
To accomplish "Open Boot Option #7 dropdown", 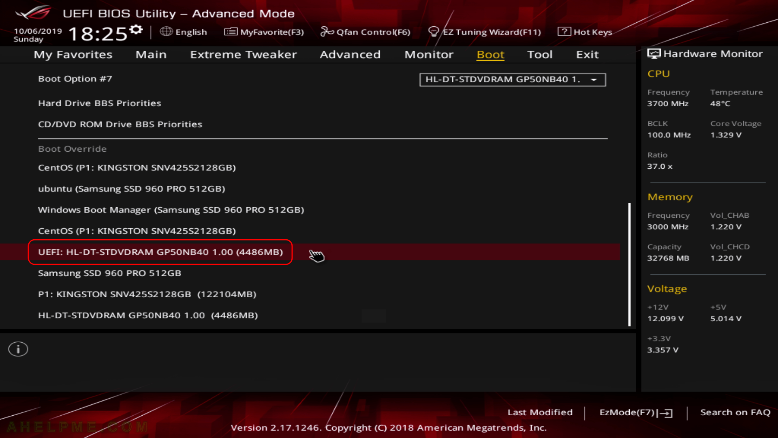I will pyautogui.click(x=513, y=79).
